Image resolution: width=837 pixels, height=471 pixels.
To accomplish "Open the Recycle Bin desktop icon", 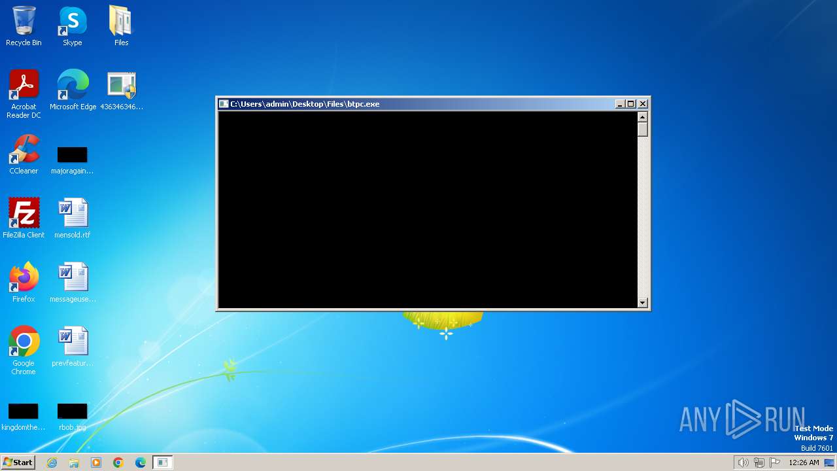I will coord(24,26).
